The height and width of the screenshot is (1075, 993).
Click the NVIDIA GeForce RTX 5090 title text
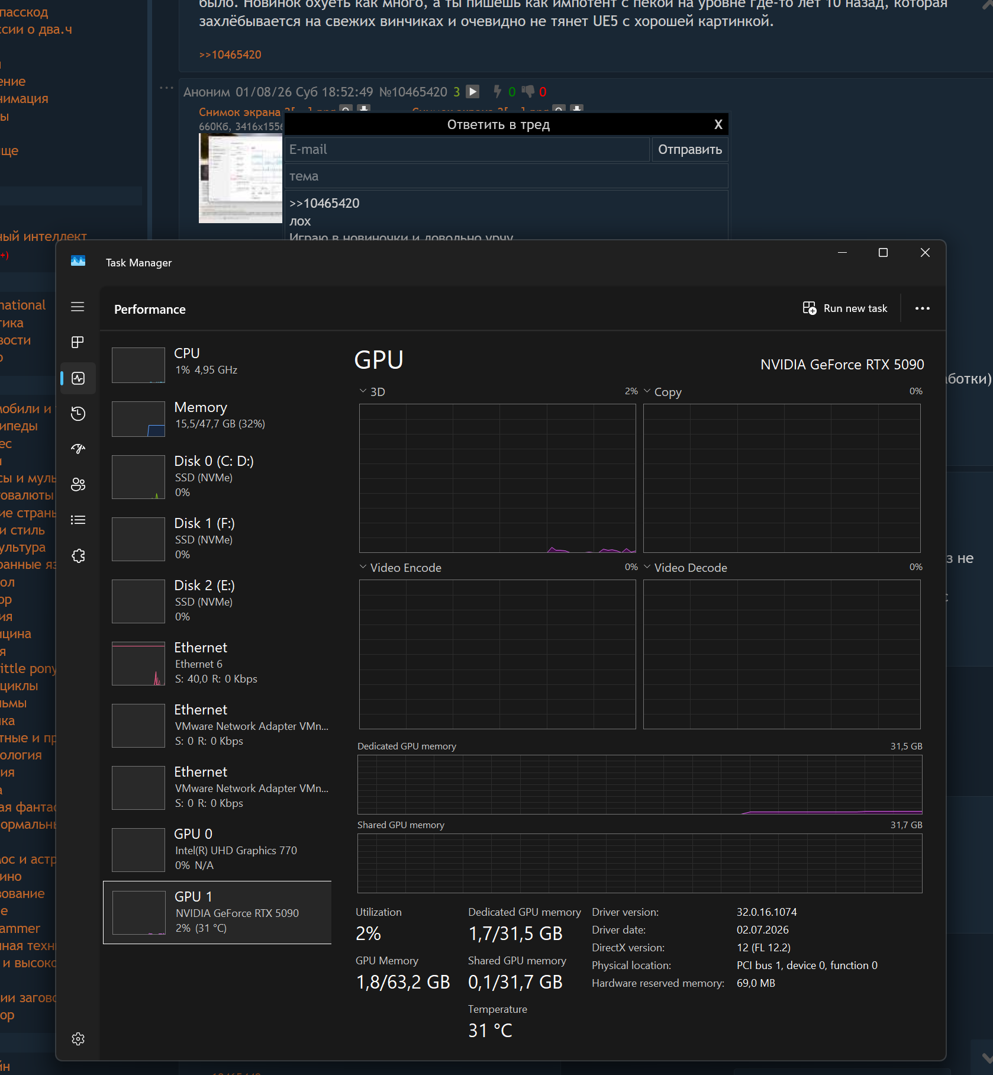842,365
